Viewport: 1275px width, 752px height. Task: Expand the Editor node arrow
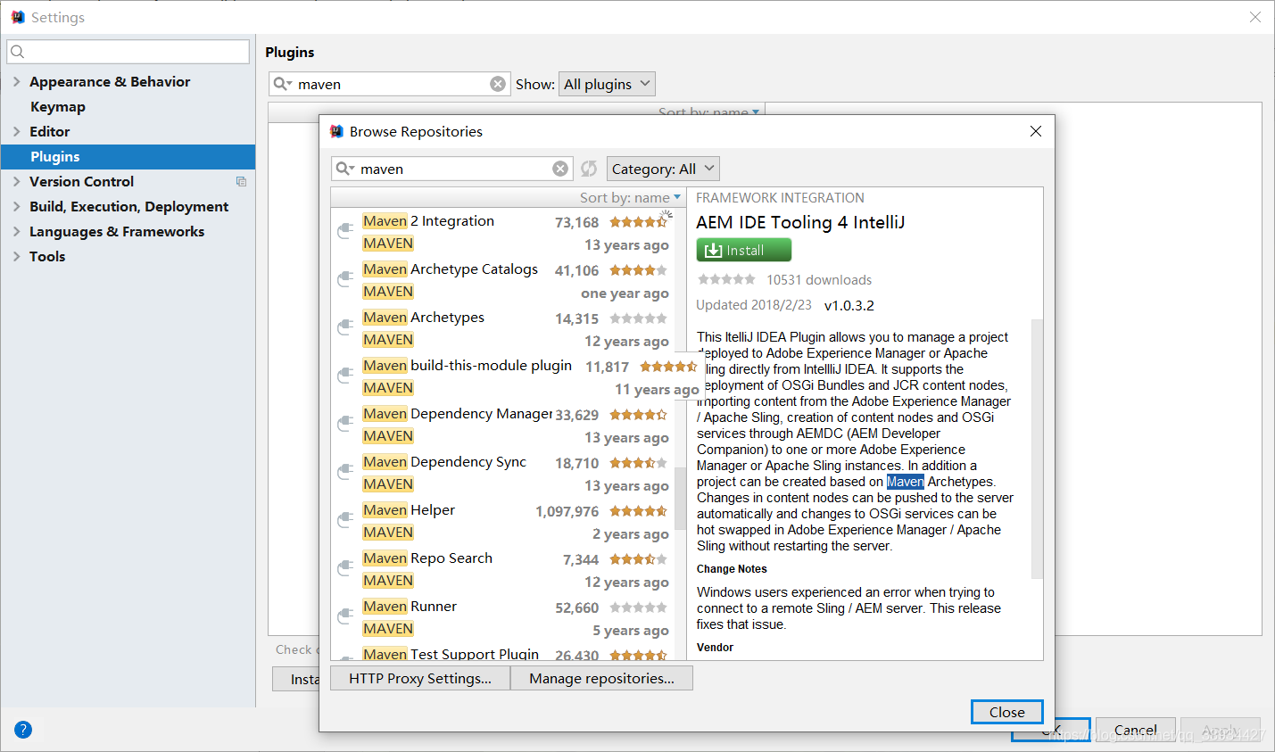coord(16,131)
